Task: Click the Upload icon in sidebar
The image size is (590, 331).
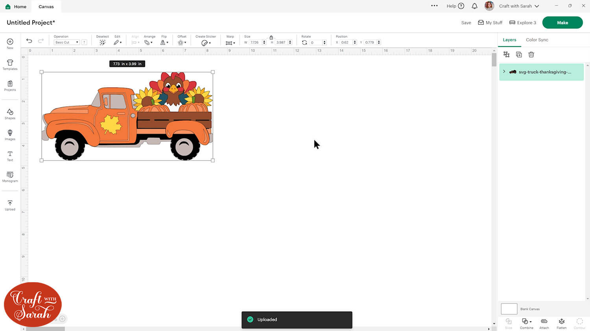Action: click(x=10, y=205)
